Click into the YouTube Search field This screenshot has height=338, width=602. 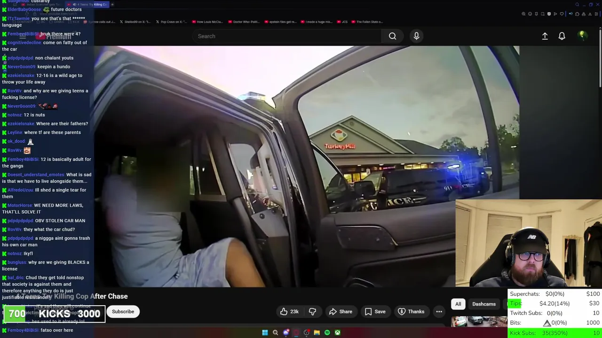tap(287, 36)
